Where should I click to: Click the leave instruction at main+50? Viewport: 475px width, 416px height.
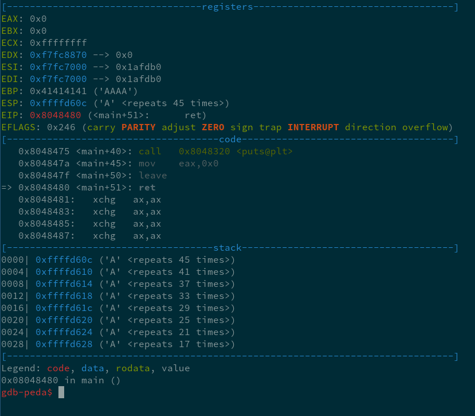(153, 176)
